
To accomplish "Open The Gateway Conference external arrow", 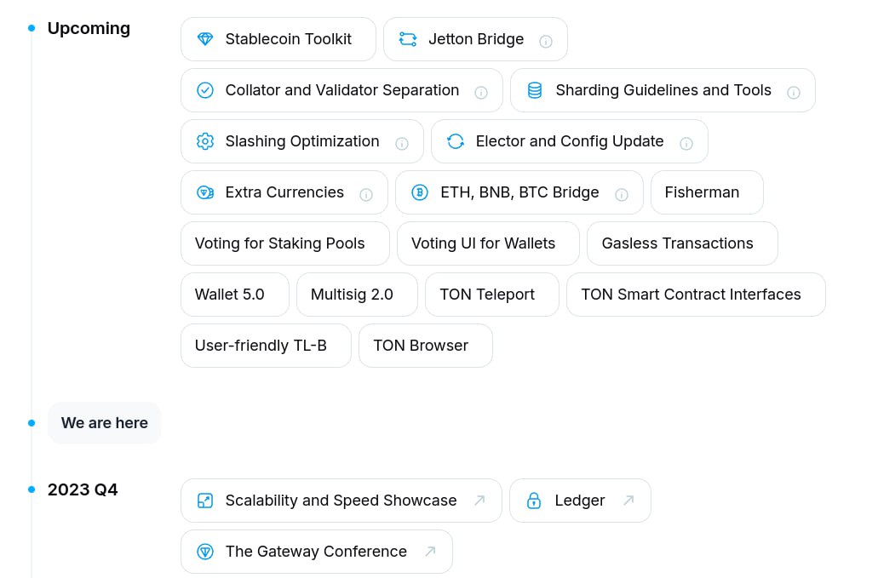I will click(x=430, y=552).
